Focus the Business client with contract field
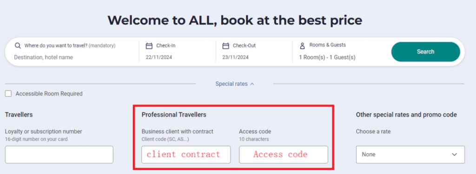 (186, 154)
